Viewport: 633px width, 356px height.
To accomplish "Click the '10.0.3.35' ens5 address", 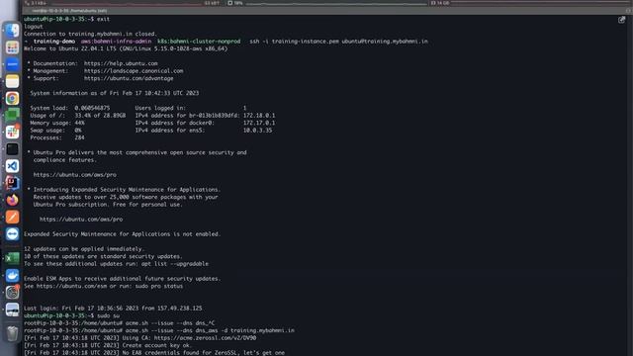I will coord(257,131).
